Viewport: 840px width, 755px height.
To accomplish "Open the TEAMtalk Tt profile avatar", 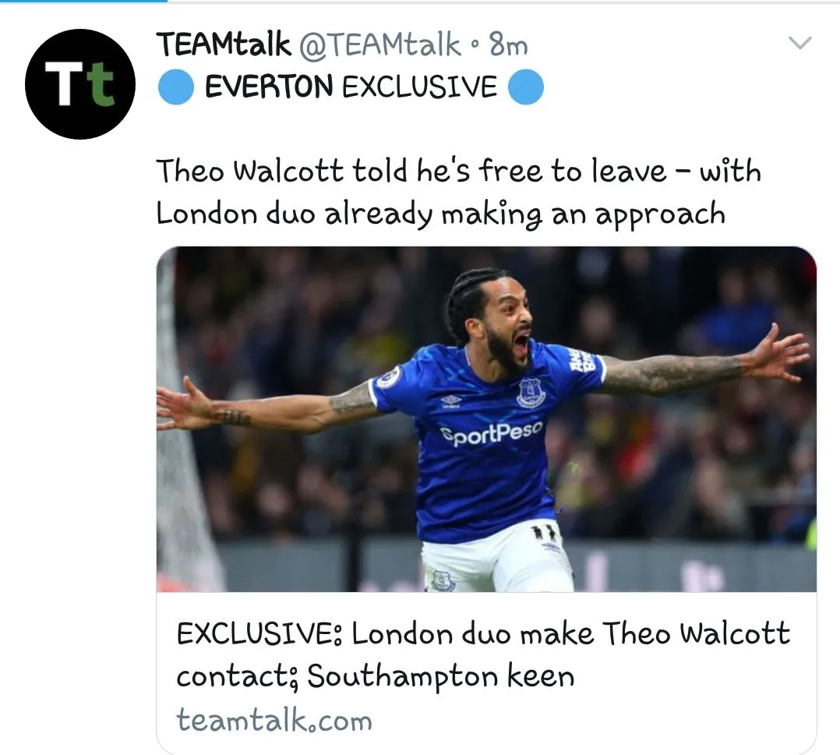I will [x=79, y=84].
